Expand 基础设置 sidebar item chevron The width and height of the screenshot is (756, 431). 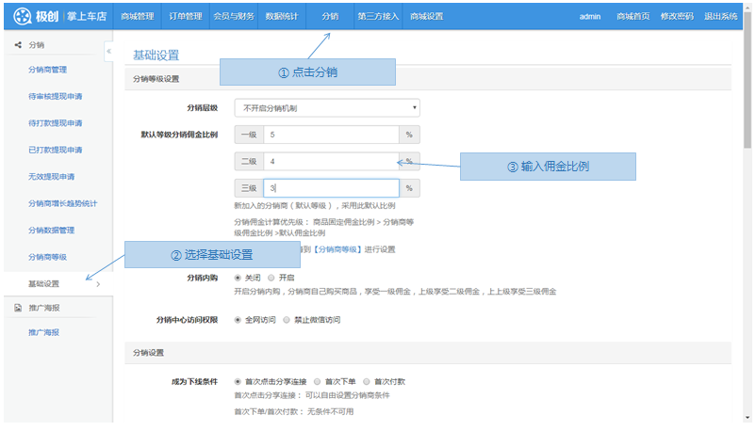(98, 283)
